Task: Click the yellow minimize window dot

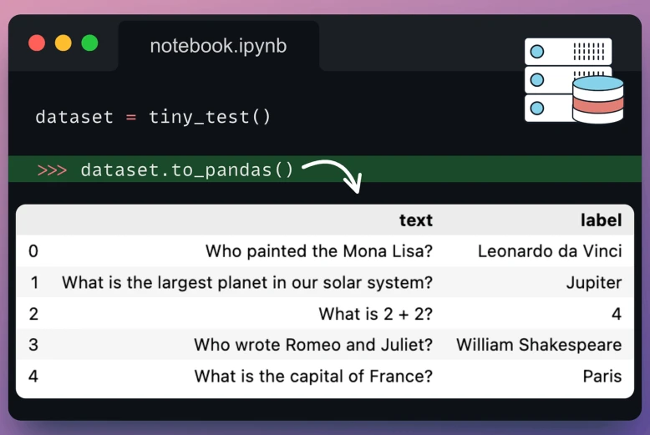Action: click(63, 43)
